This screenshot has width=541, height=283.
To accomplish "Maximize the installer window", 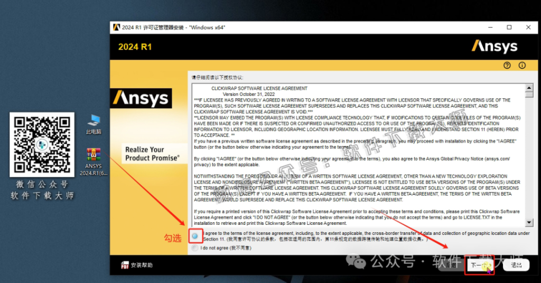I will coord(509,28).
